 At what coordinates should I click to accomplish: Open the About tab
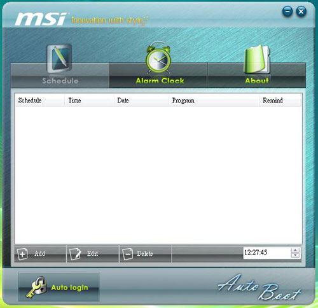(x=256, y=75)
